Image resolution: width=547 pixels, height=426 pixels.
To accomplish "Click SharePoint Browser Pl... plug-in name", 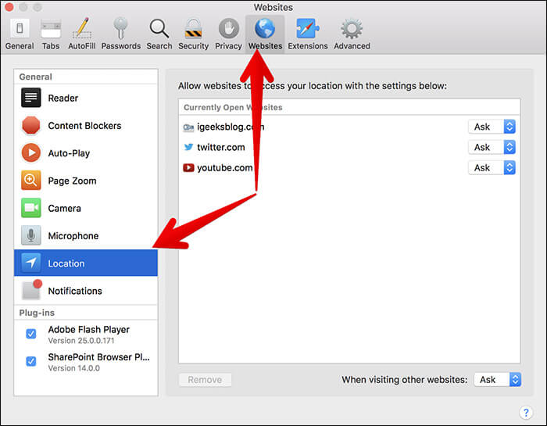I will click(98, 357).
